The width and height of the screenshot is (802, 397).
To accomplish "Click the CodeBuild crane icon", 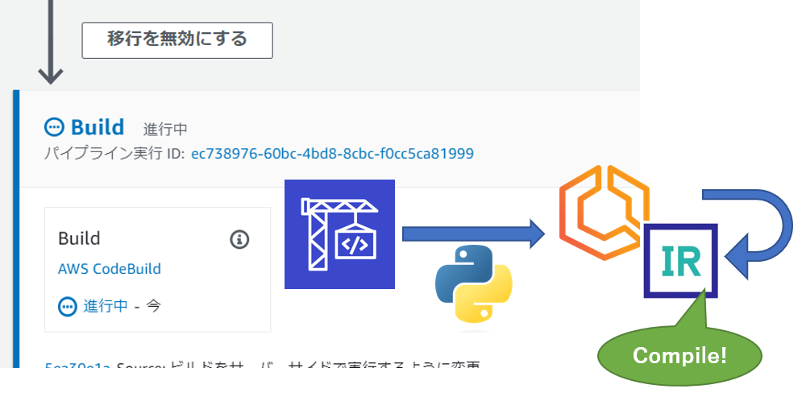I will [339, 234].
